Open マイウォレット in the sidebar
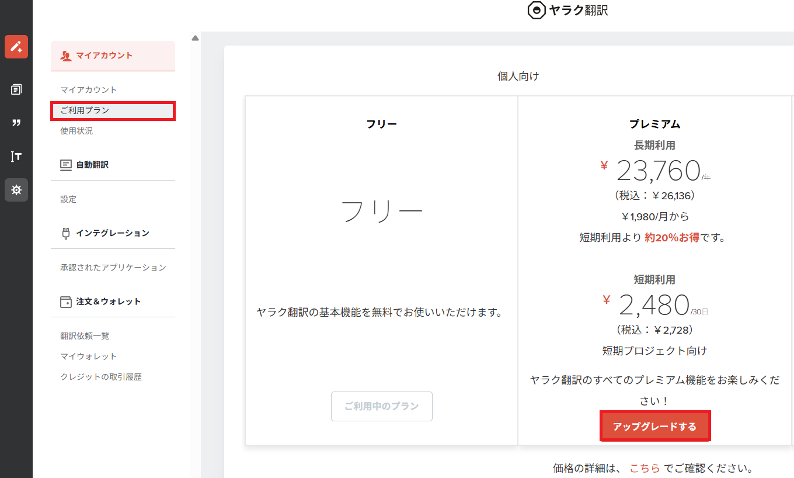Image resolution: width=794 pixels, height=478 pixels. point(89,356)
